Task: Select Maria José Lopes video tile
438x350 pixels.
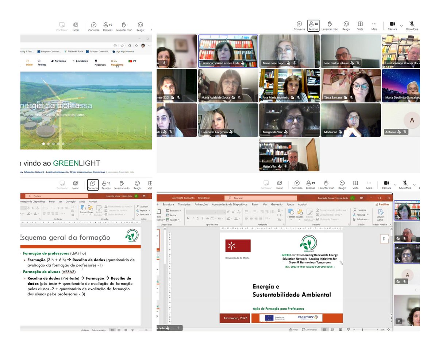Action: pos(289,51)
